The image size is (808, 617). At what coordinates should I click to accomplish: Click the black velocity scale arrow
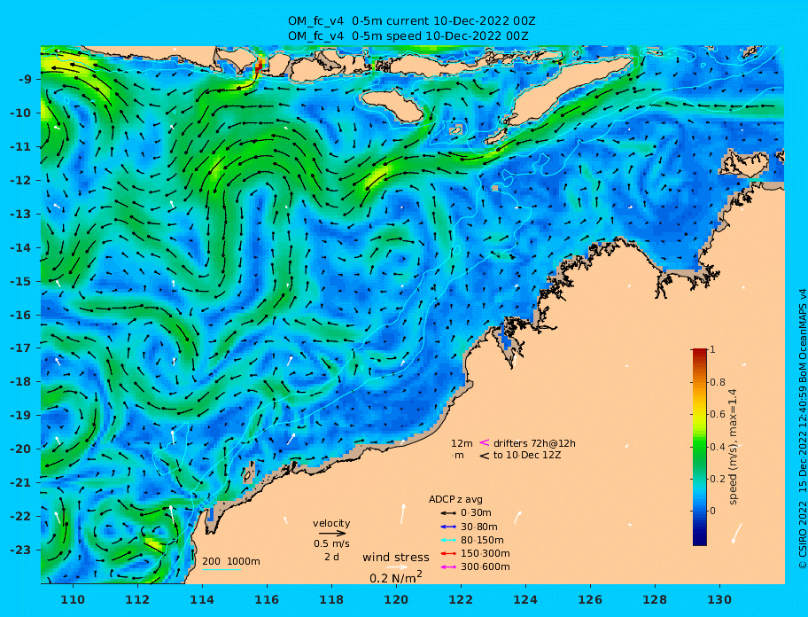pyautogui.click(x=332, y=534)
